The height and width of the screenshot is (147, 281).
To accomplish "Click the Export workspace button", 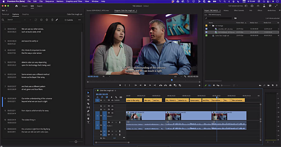I will 39,6.
